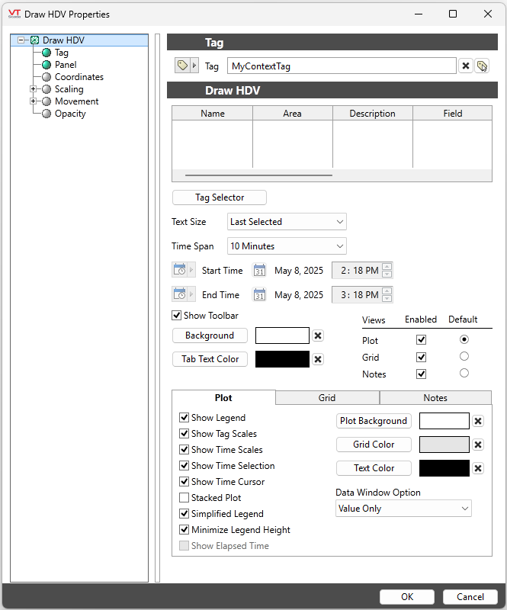Uncheck the Show Toolbar checkbox

coord(177,316)
